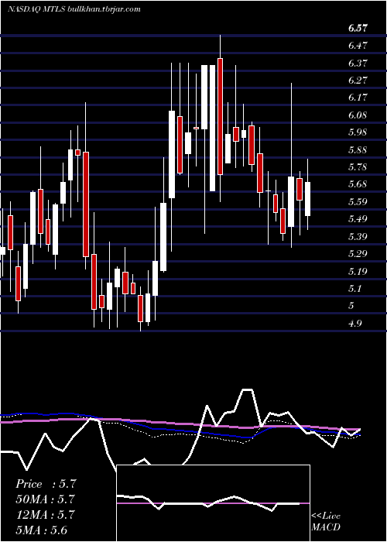Click the 5.98 price axis label
This screenshot has height=542, width=387.
coord(358,132)
